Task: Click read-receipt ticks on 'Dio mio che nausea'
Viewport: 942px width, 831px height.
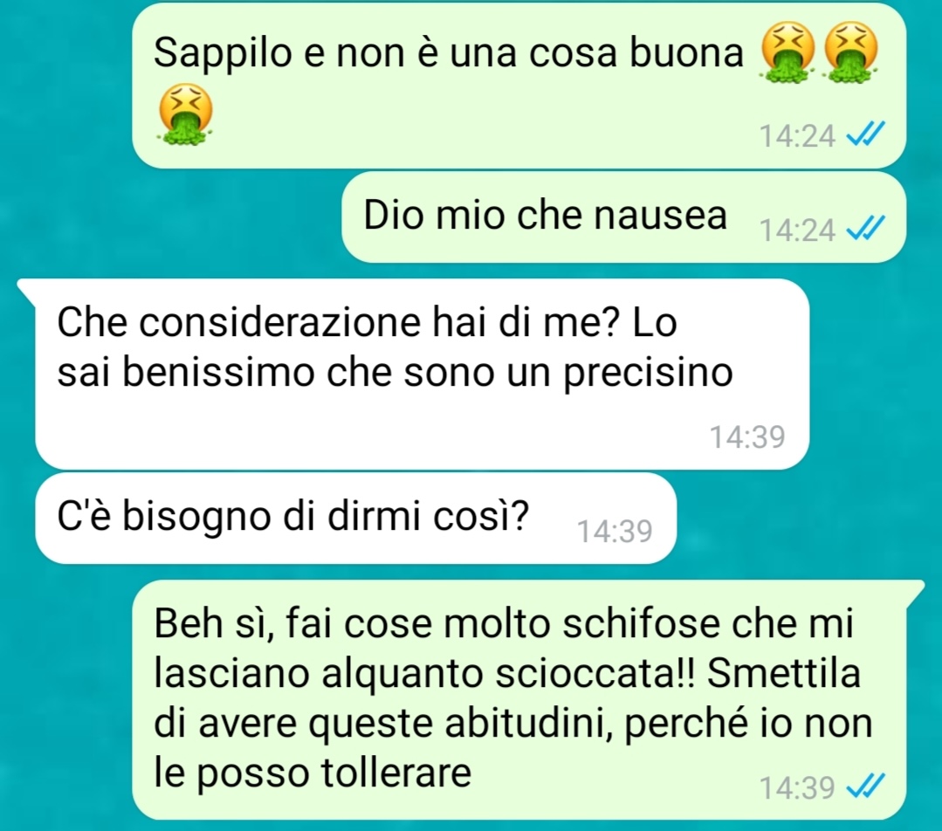Action: [x=865, y=229]
